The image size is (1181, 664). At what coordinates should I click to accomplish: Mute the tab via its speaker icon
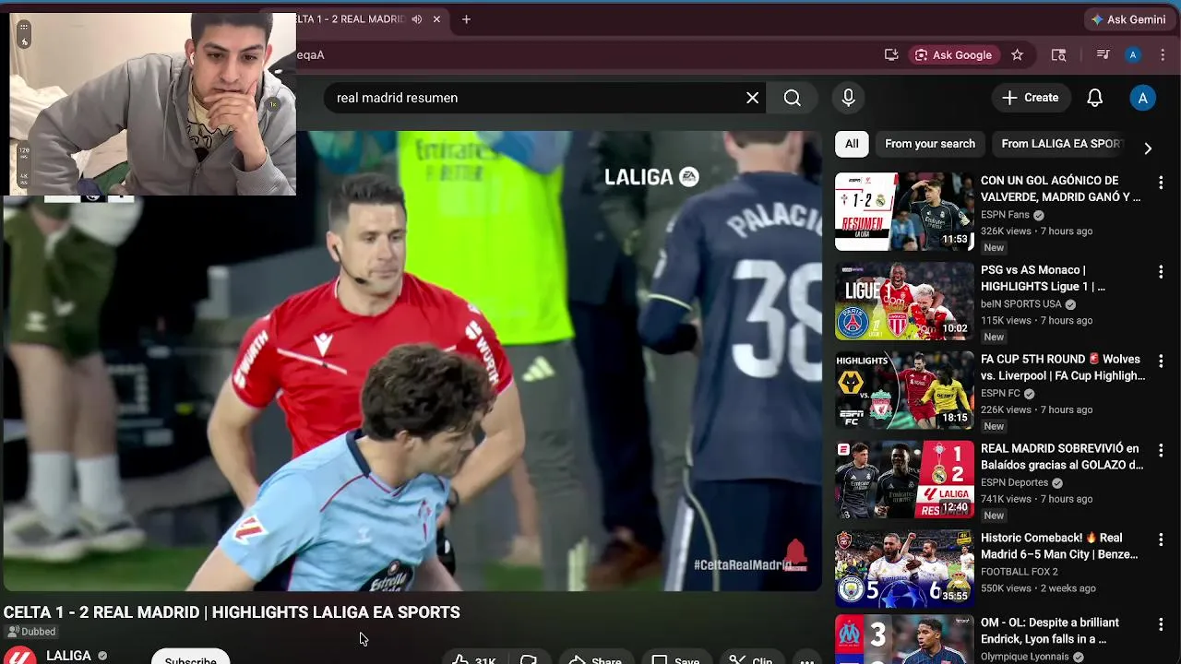417,19
